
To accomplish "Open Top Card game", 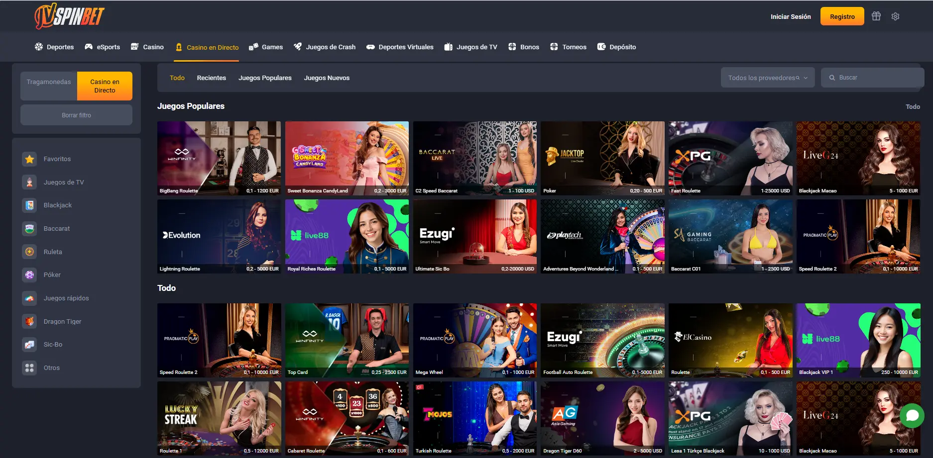I will [x=347, y=340].
